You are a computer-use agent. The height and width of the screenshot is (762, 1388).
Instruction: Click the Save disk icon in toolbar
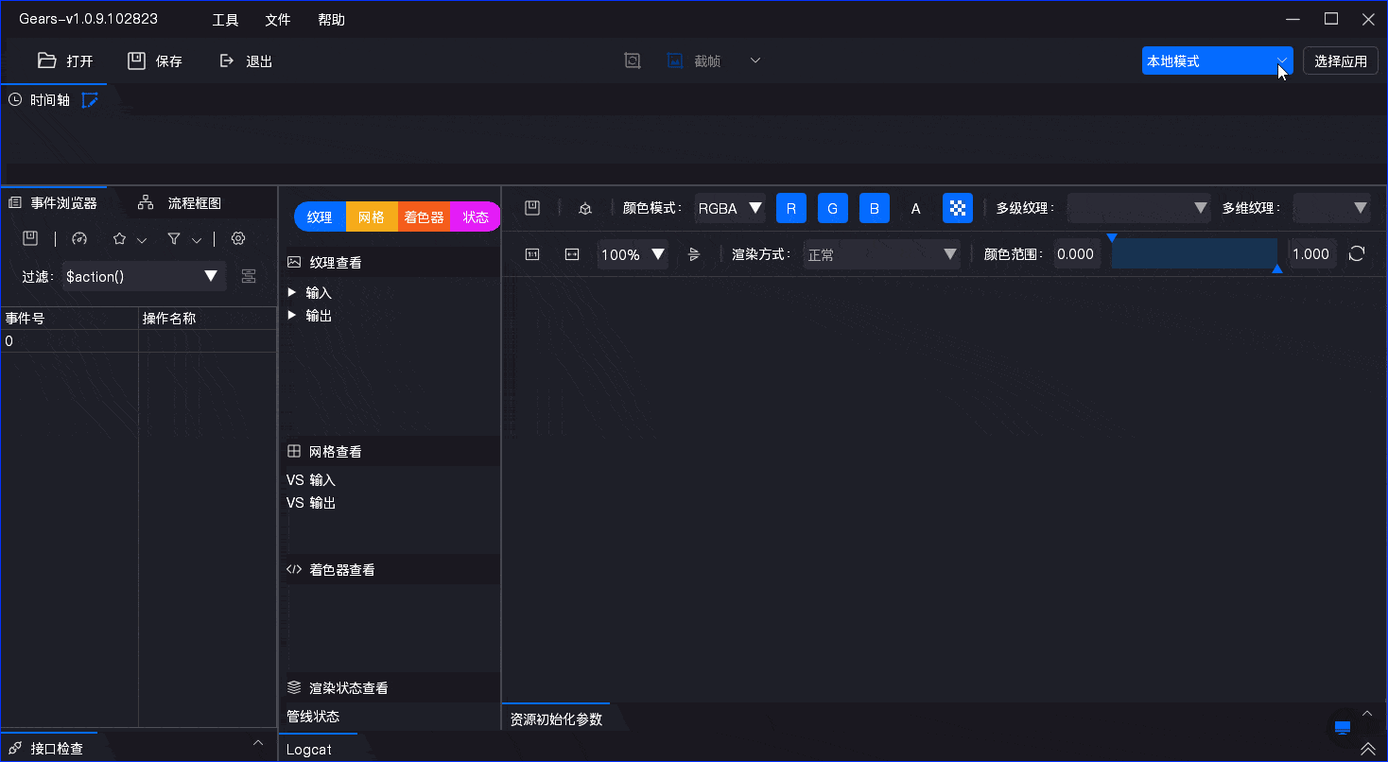pyautogui.click(x=137, y=61)
